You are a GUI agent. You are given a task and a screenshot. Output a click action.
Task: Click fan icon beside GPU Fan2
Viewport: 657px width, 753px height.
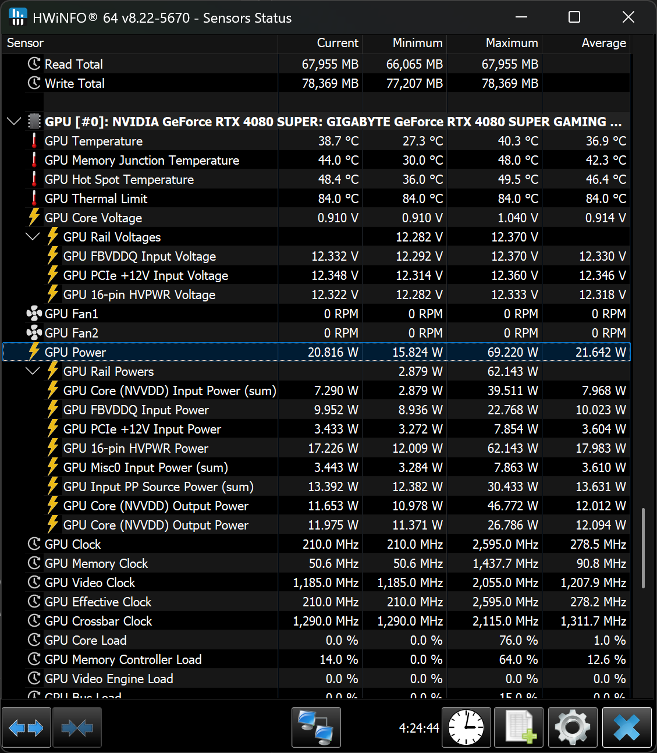tap(34, 333)
